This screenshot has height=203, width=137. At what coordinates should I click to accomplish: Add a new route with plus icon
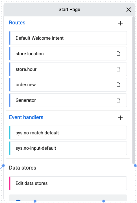[120, 23]
